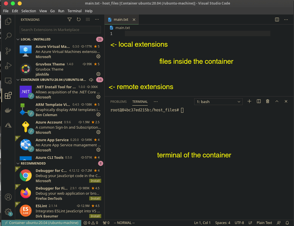Split the editor to the right
Image resolution: width=294 pixels, height=226 pixels.
[277, 20]
